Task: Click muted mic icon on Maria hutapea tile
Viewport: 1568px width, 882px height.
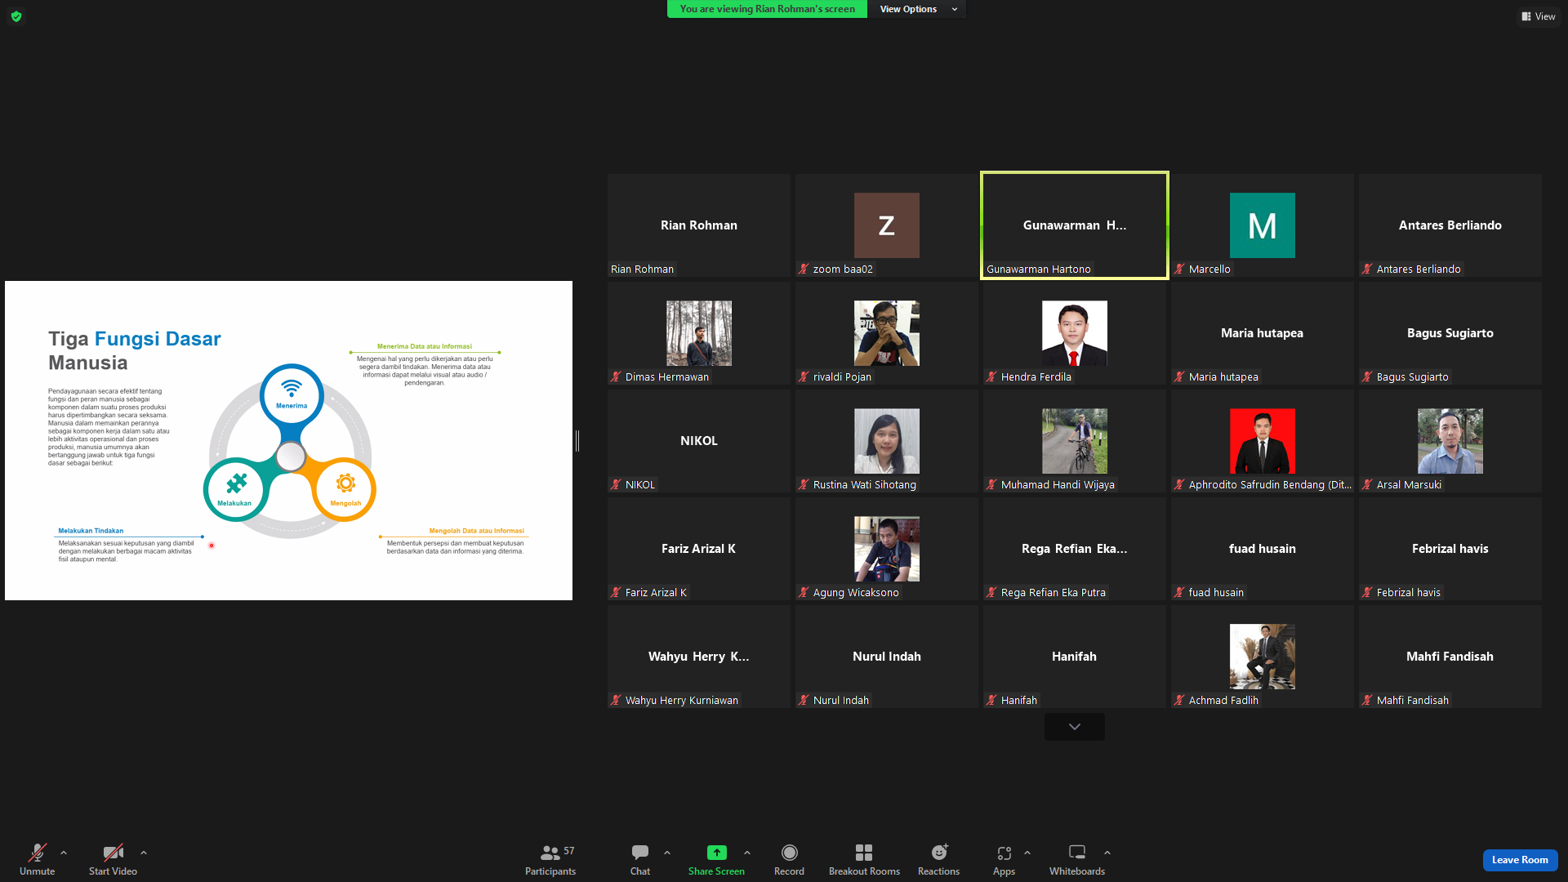Action: pos(1179,376)
